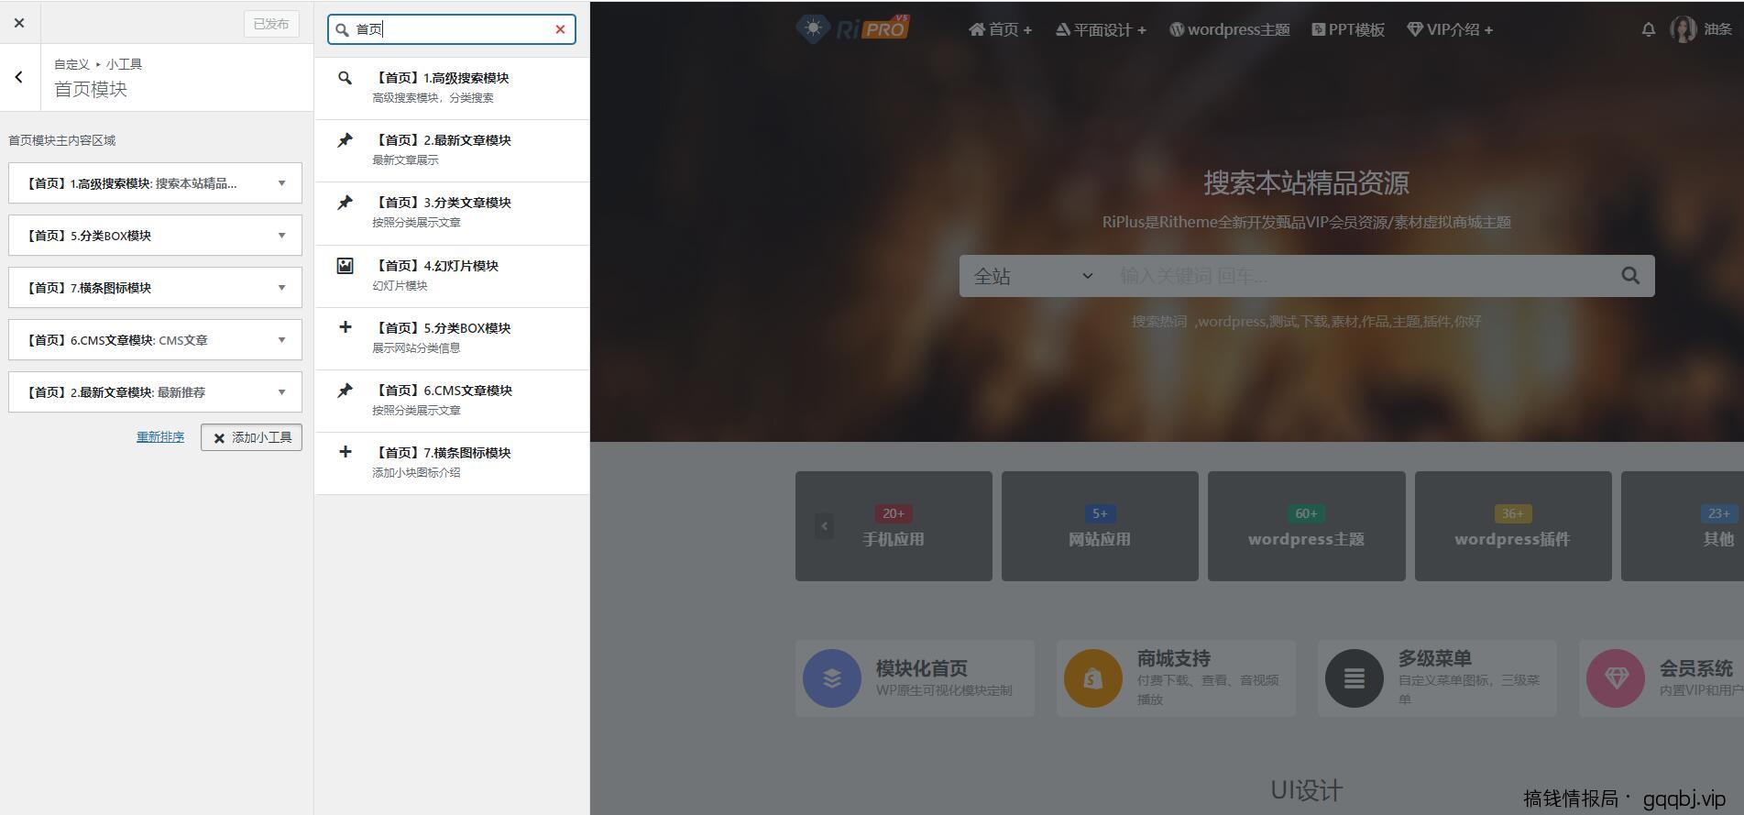Viewport: 1744px width, 815px height.
Task: Add 【首页】5.分类BOX模块 widget from list
Action: click(452, 338)
